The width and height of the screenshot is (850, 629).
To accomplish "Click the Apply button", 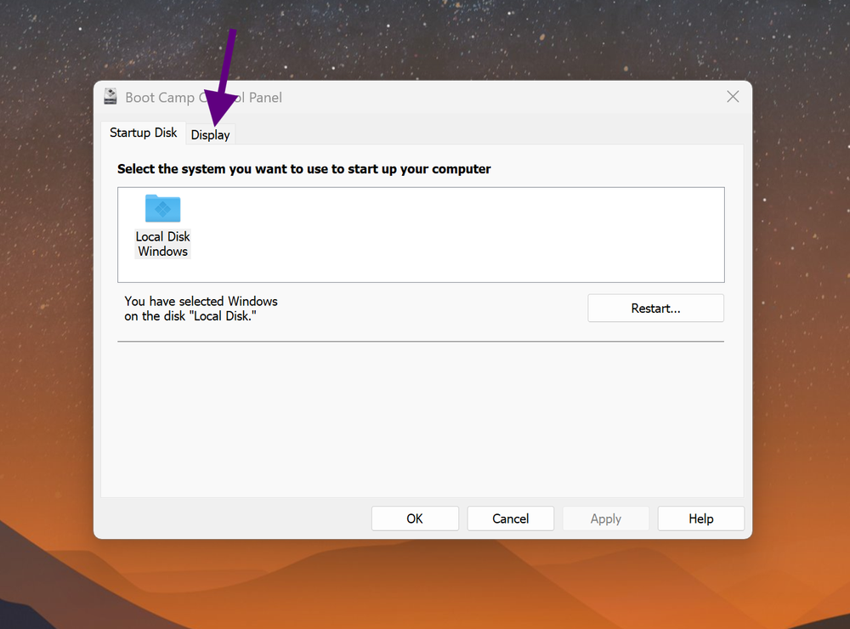I will (605, 518).
